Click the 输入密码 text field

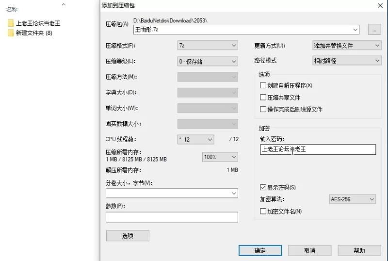pyautogui.click(x=318, y=149)
